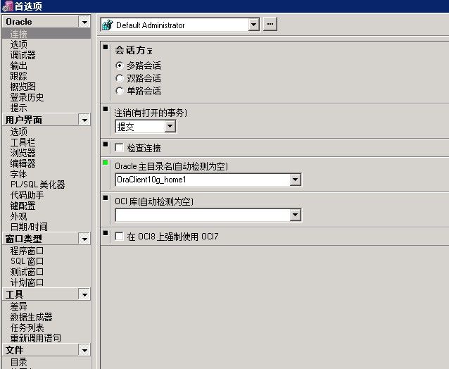
Task: Open 测试窗口 preferences
Action: pos(27,272)
